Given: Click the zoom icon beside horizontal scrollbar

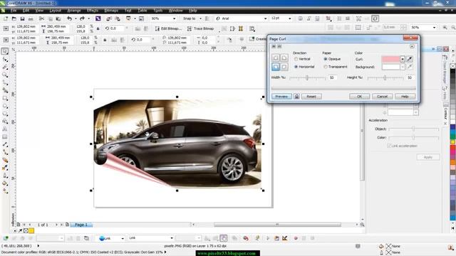Looking at the screenshot, I should (362, 225).
